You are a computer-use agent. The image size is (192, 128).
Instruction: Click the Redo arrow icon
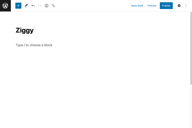point(40,6)
